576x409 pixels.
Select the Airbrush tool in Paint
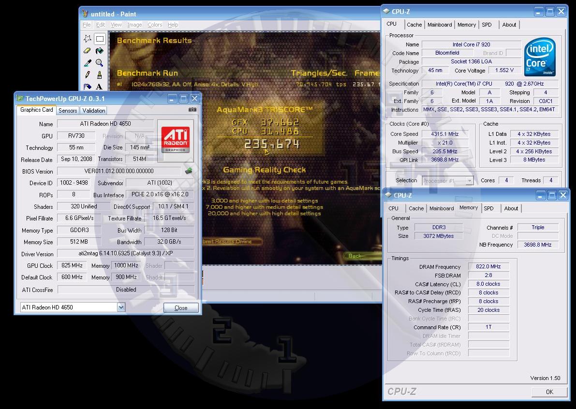click(88, 87)
